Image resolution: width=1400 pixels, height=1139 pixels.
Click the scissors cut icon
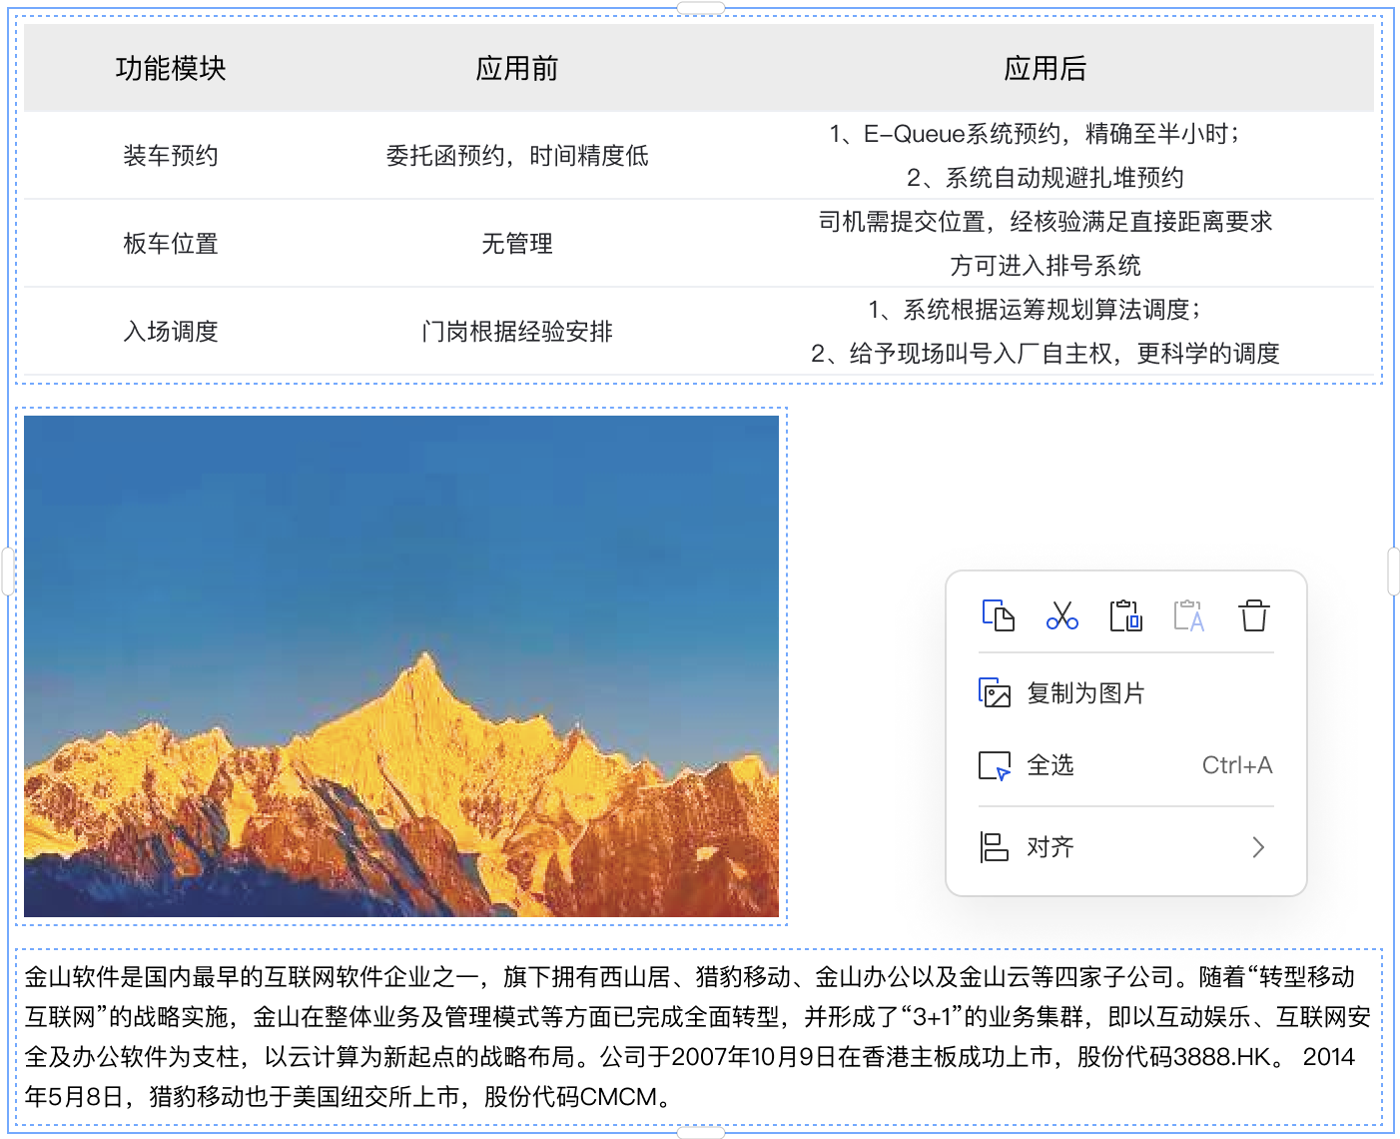1061,615
